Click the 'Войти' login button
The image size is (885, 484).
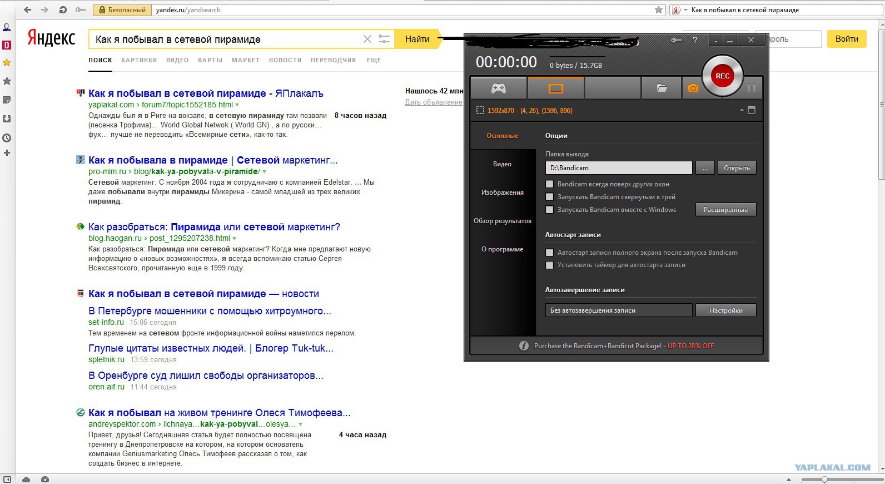click(x=847, y=39)
